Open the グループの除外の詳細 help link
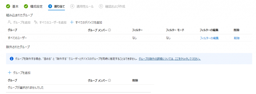This screenshot has height=94, width=256. click(170, 58)
